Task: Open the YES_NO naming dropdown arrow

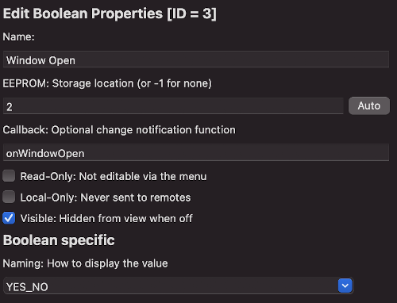Action: (345, 286)
